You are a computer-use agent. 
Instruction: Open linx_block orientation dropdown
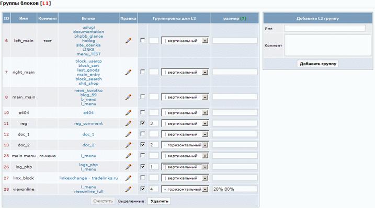tap(185, 178)
